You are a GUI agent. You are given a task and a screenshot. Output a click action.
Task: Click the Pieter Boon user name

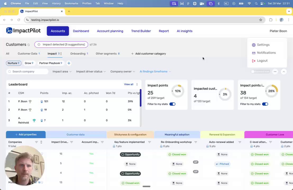tap(278, 31)
